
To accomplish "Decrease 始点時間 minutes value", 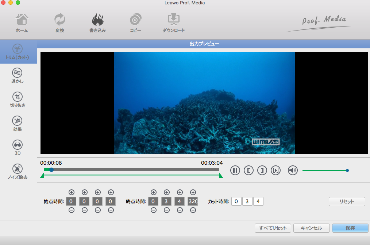I will 85,210.
